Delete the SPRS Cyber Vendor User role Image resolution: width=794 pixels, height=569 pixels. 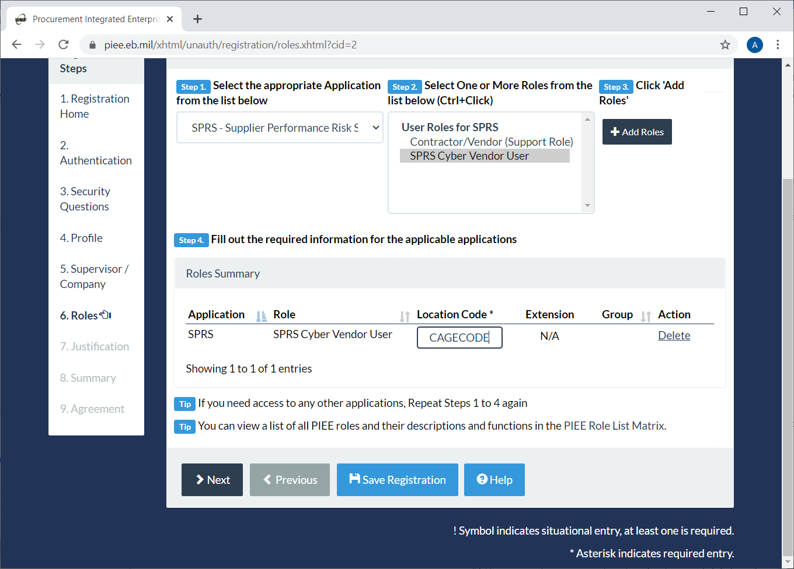pos(674,335)
